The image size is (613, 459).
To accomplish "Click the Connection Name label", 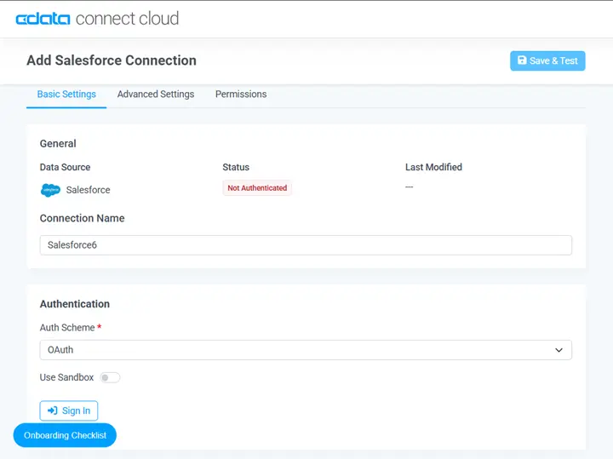I will [x=82, y=218].
